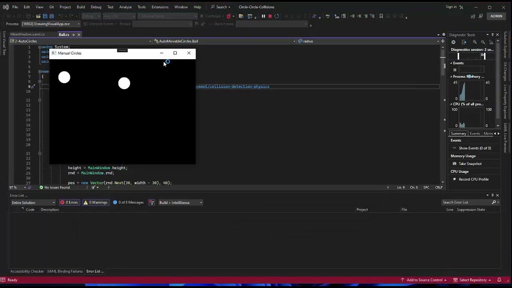512x288 pixels.
Task: Collapse the Process Memory graph section
Action: pyautogui.click(x=451, y=76)
